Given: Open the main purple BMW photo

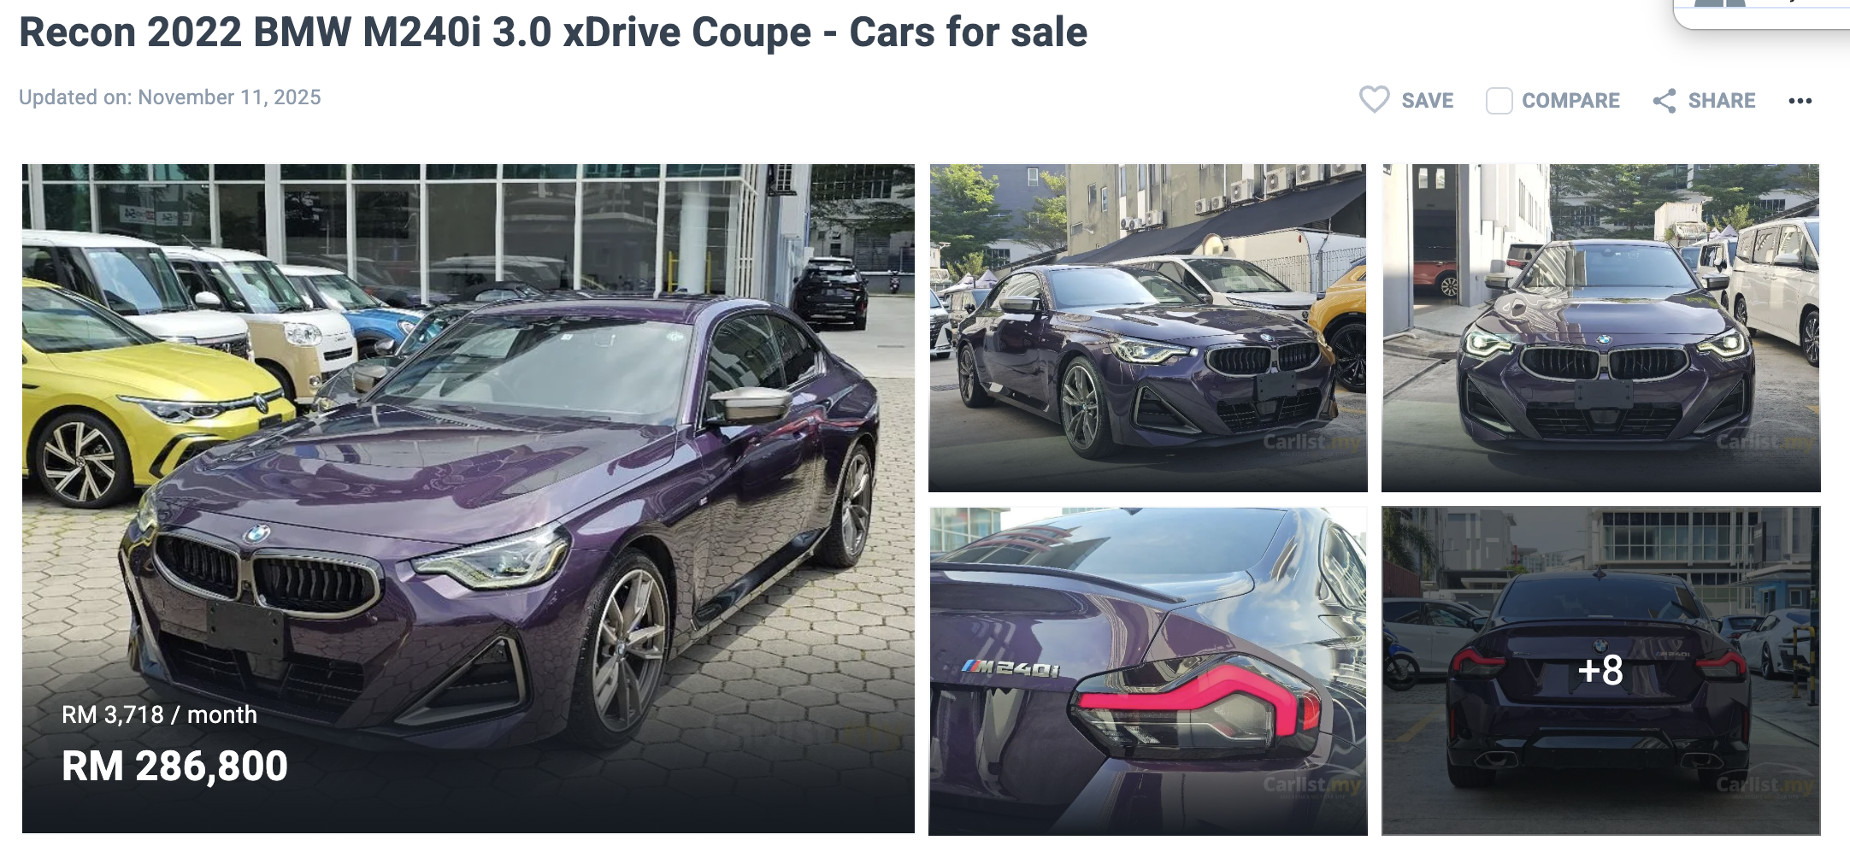Looking at the screenshot, I should pyautogui.click(x=468, y=498).
